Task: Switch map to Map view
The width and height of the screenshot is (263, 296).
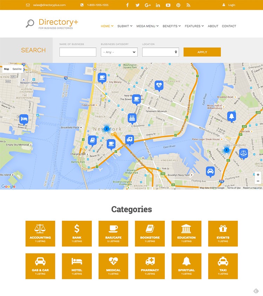Action: click(7, 69)
